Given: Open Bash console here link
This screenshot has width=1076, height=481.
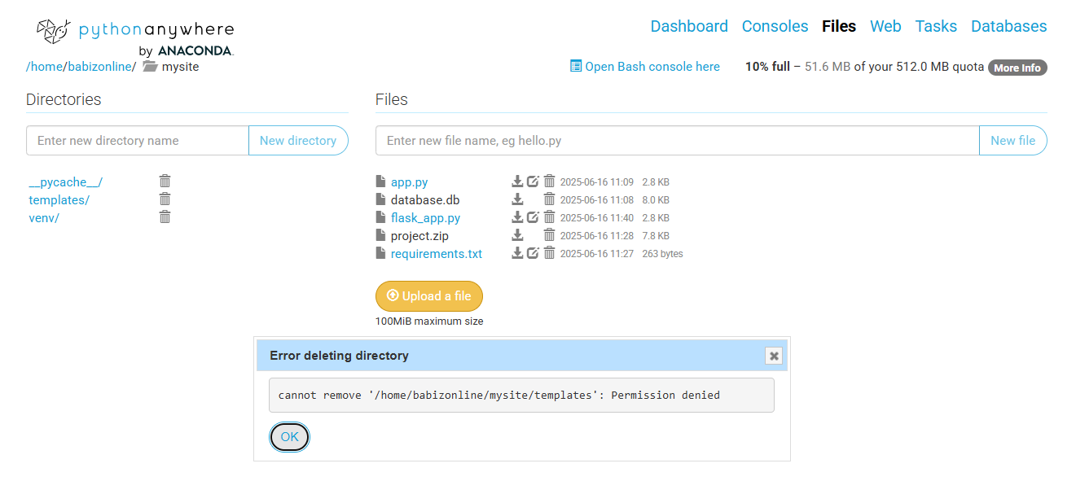Looking at the screenshot, I should point(645,67).
